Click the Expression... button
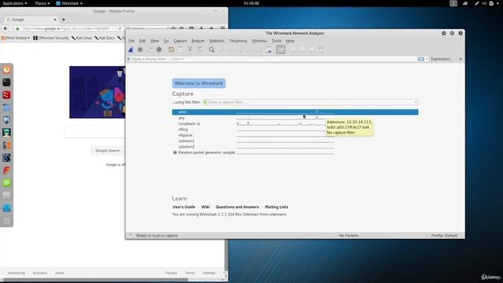This screenshot has height=283, width=503. [442, 59]
